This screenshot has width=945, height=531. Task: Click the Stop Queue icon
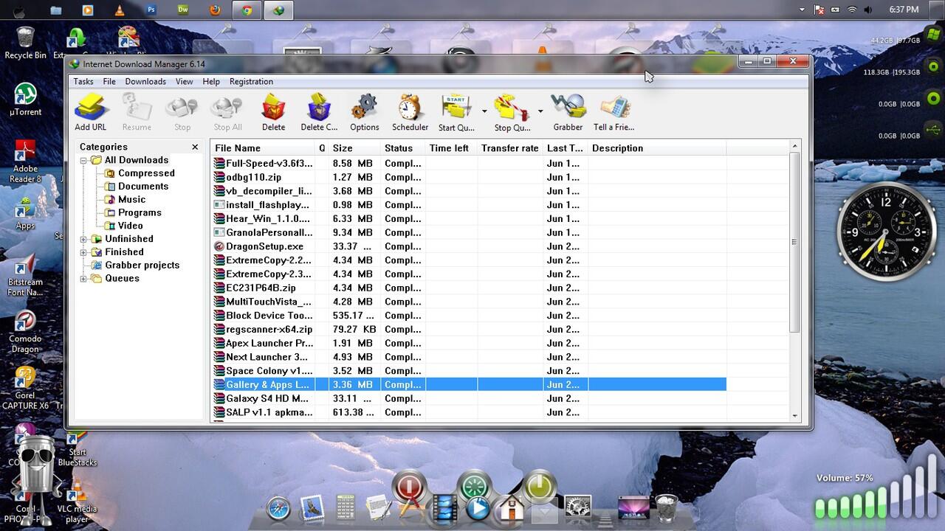pyautogui.click(x=512, y=112)
